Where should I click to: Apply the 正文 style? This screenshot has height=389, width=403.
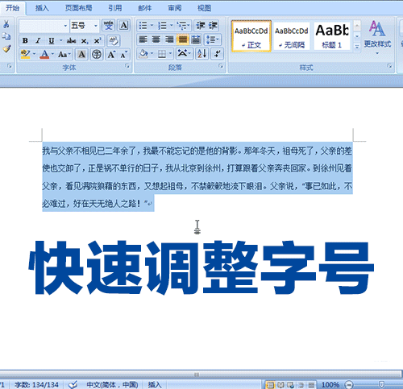(x=251, y=35)
